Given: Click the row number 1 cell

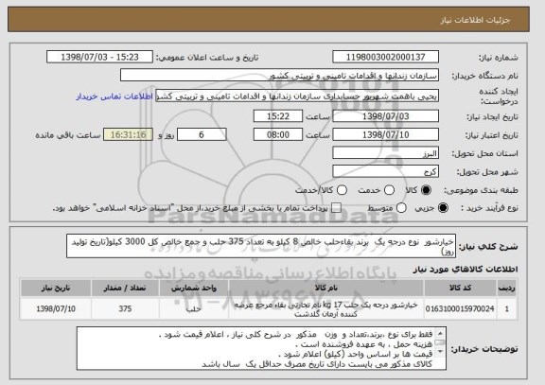Looking at the screenshot, I should click(x=507, y=309).
